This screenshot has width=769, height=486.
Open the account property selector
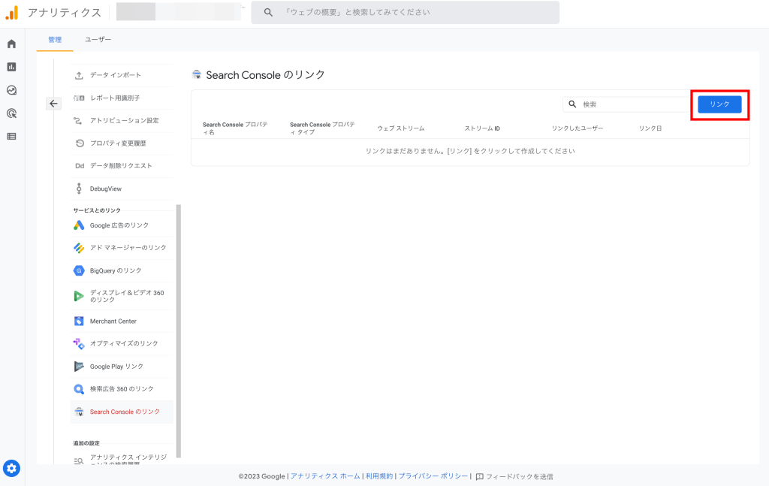coord(179,12)
